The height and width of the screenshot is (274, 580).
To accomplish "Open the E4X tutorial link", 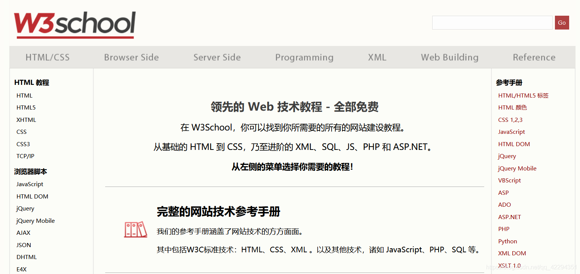I will point(21,269).
